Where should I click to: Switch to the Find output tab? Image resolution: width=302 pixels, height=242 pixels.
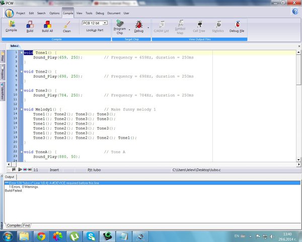point(26,225)
